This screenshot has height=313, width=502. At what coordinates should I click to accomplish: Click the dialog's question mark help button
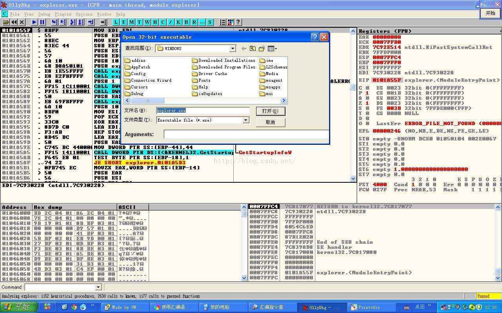coord(315,37)
